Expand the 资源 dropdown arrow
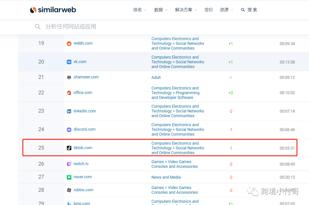This screenshot has width=309, height=205. pyautogui.click(x=232, y=10)
